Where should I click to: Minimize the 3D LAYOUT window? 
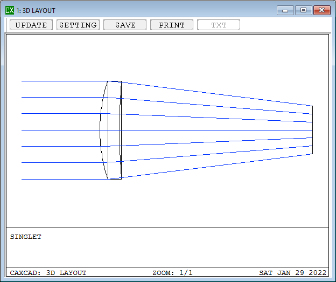coord(285,10)
